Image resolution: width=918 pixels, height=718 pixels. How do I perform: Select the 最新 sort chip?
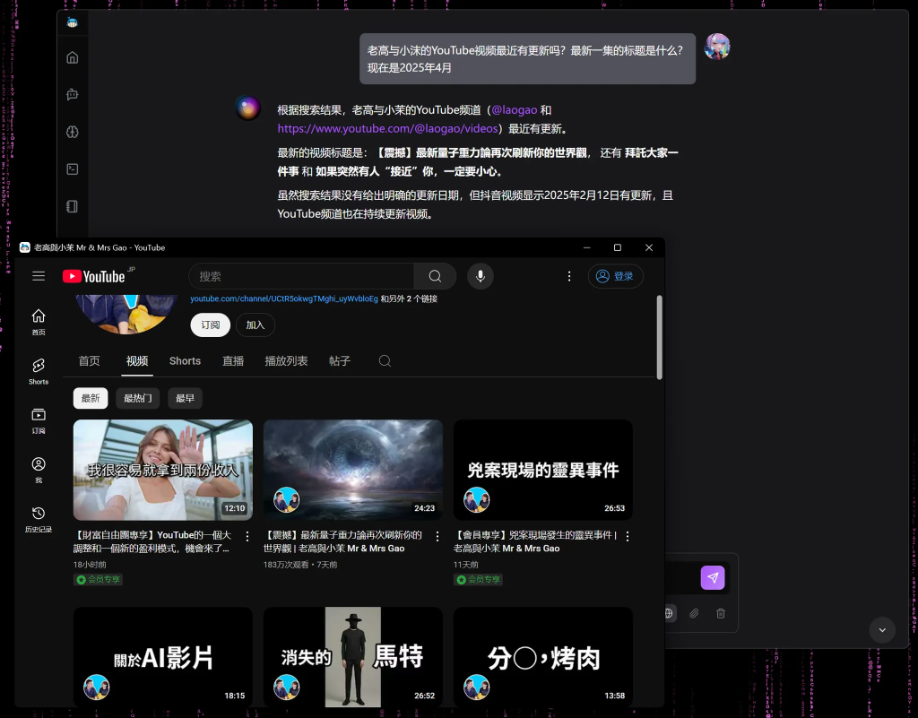(91, 399)
